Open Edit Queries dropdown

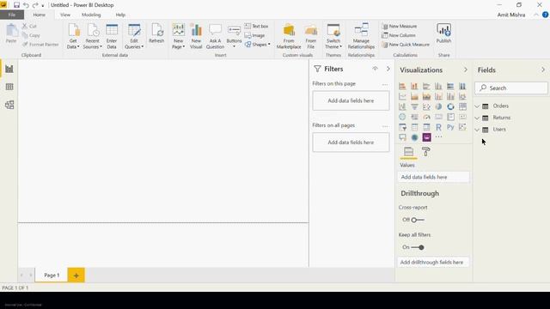(134, 36)
